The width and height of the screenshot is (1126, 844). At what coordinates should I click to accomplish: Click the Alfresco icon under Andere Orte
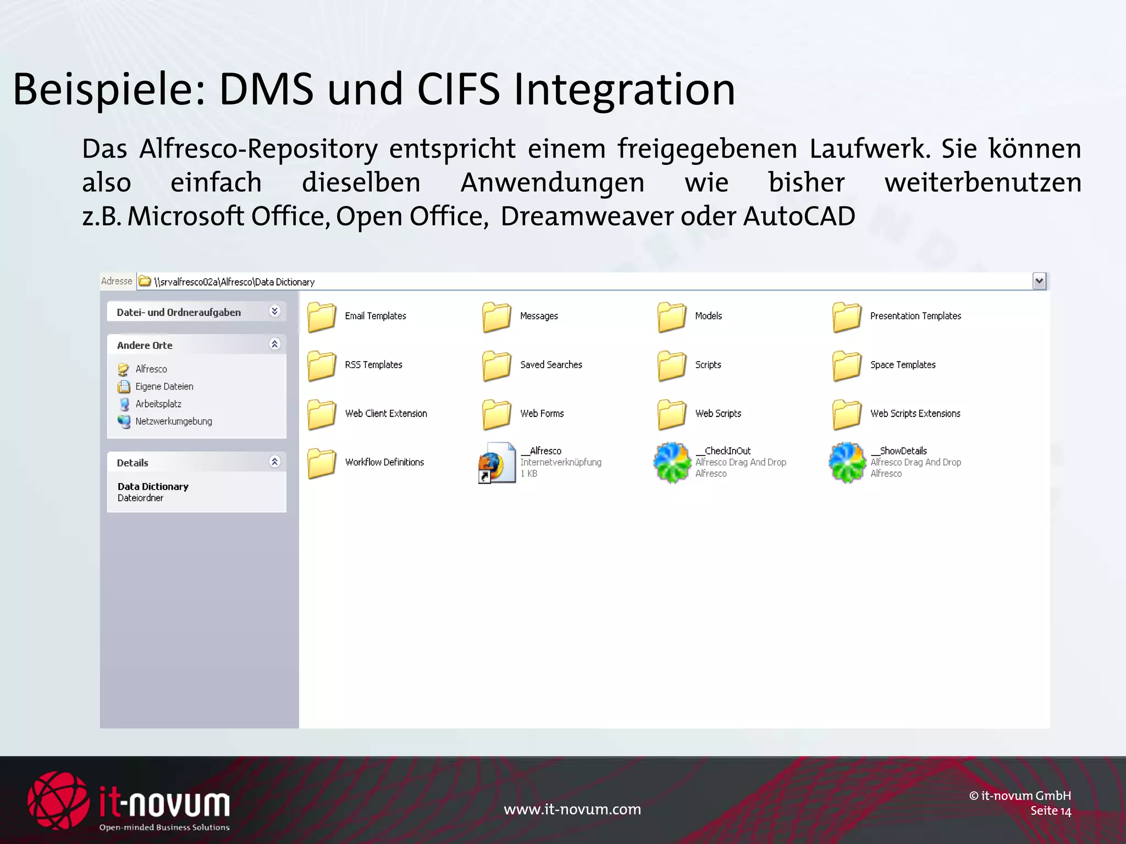(x=124, y=369)
